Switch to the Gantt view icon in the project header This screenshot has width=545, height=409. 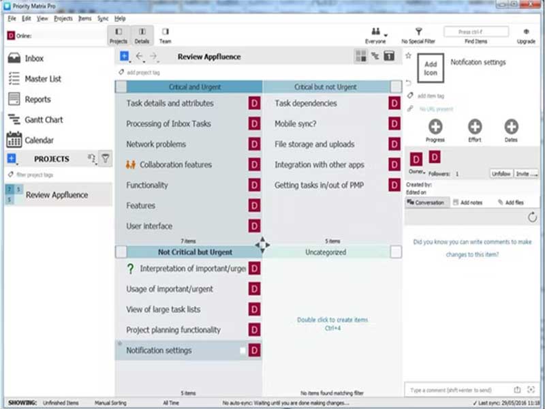click(x=375, y=56)
